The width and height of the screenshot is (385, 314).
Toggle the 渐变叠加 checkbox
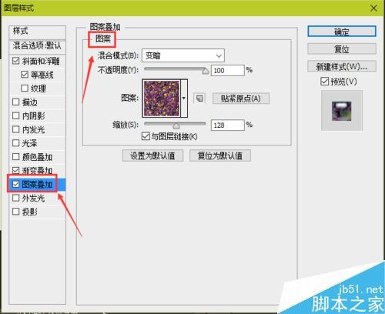(x=16, y=170)
